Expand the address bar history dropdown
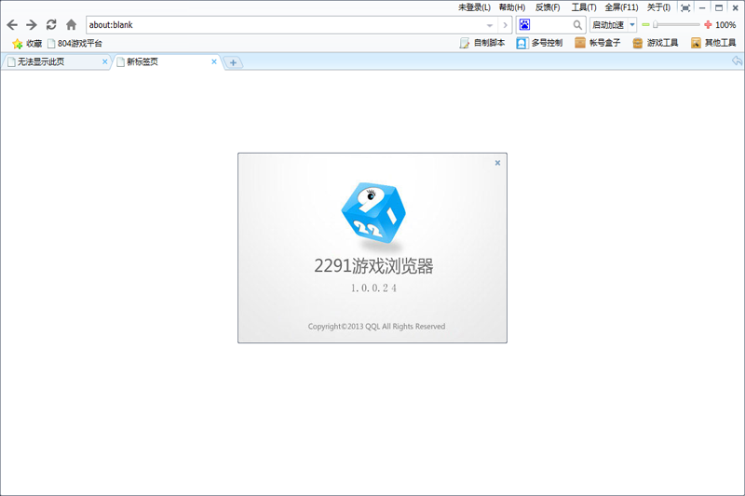 pyautogui.click(x=490, y=25)
